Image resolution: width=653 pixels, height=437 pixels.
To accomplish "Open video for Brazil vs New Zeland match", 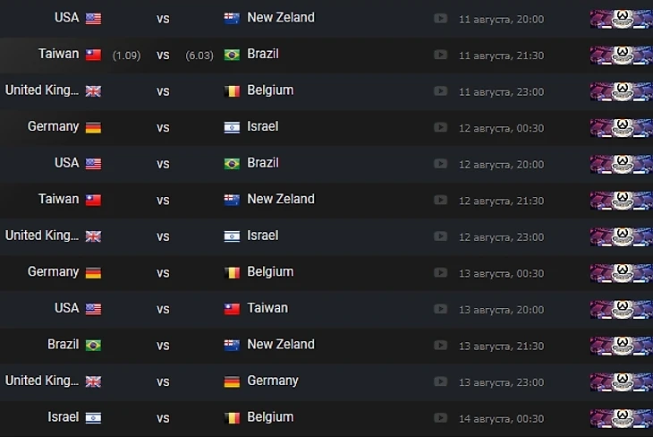I will click(440, 346).
